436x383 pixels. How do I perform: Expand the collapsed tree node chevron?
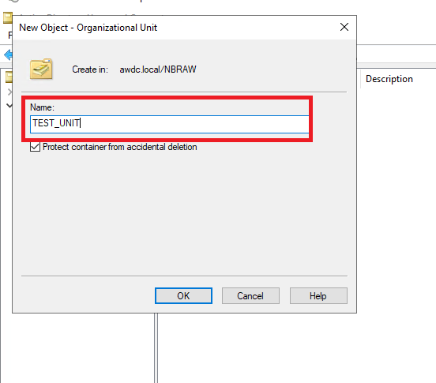point(9,92)
